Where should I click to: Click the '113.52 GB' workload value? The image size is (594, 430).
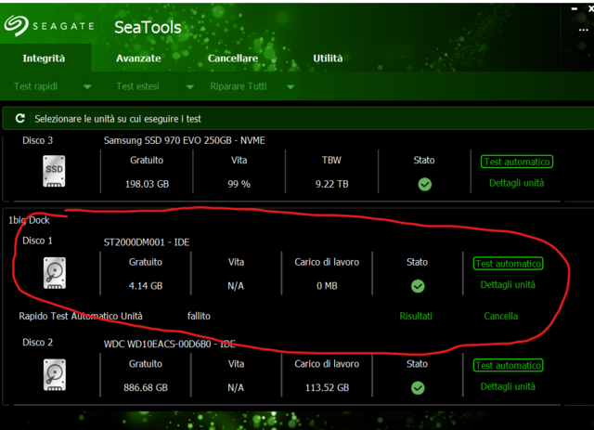[328, 387]
